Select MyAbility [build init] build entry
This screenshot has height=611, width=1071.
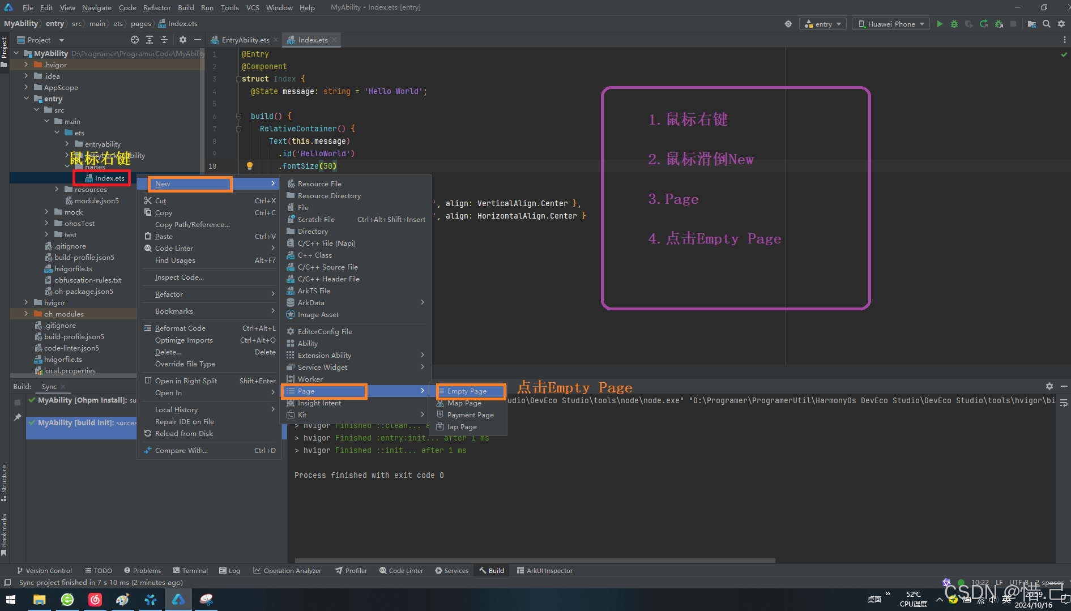pyautogui.click(x=82, y=422)
